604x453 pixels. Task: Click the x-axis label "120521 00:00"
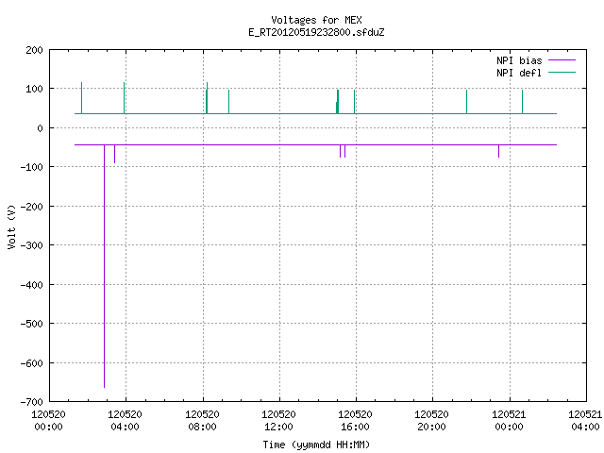[509, 421]
